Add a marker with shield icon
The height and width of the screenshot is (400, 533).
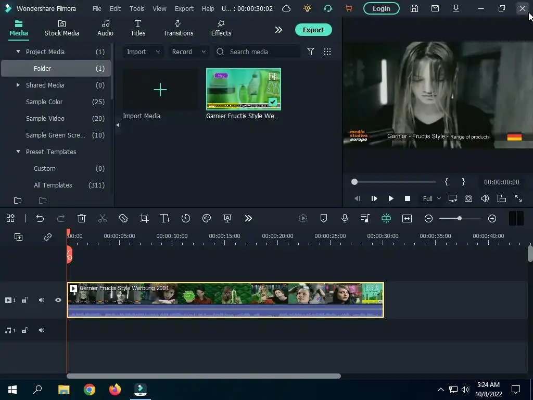(x=324, y=218)
